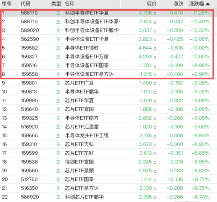Screen dimensions: 217x202
Task: Select 科创半导体设备ETF鹏华 name
Action: (x=92, y=30)
